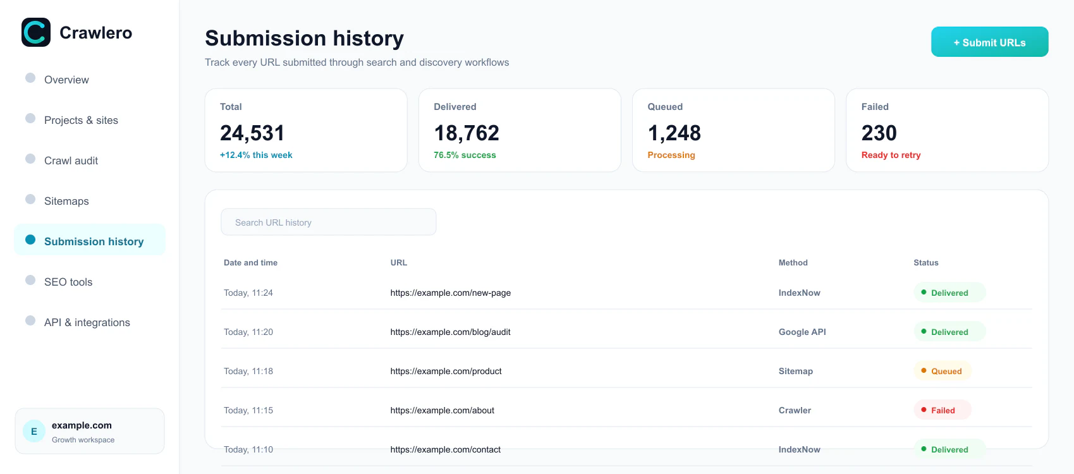Open https://example.com/about URL

442,410
